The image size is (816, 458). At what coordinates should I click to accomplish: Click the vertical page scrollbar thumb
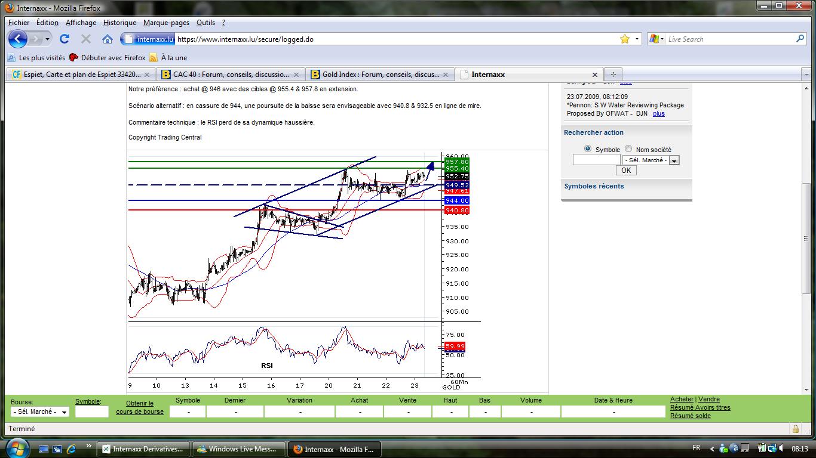[808, 238]
